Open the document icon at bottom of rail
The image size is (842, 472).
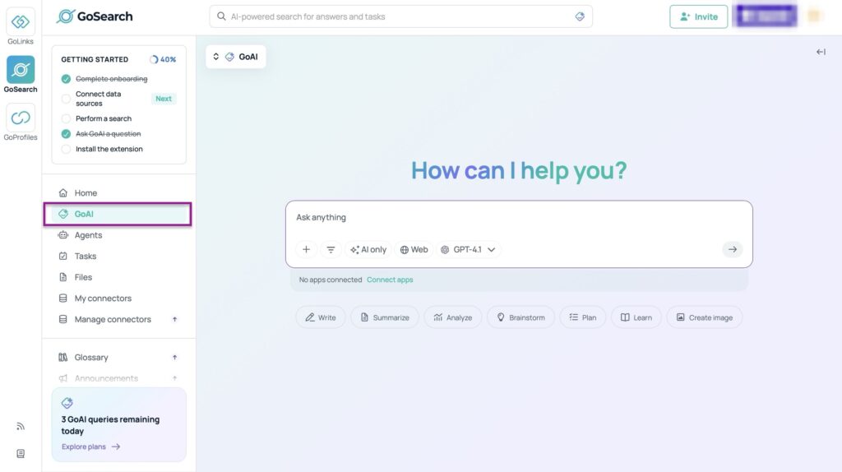tap(21, 454)
